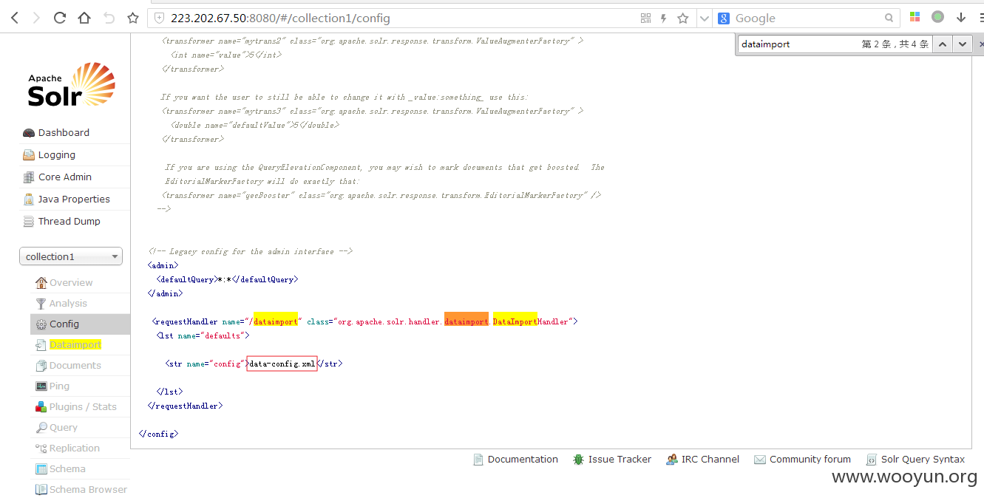Image resolution: width=984 pixels, height=498 pixels.
Task: Open the address bar history dropdown arrow
Action: (x=704, y=18)
